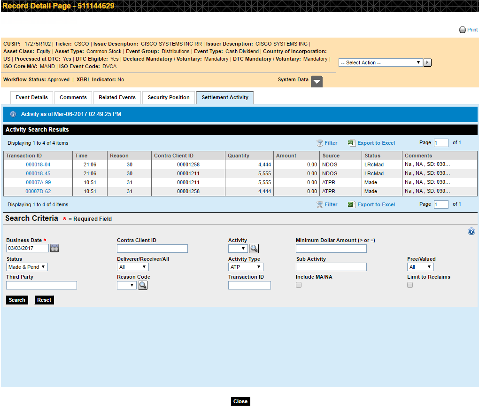The width and height of the screenshot is (479, 406).
Task: Check the Limit to Reclaims checkbox
Action: point(410,285)
